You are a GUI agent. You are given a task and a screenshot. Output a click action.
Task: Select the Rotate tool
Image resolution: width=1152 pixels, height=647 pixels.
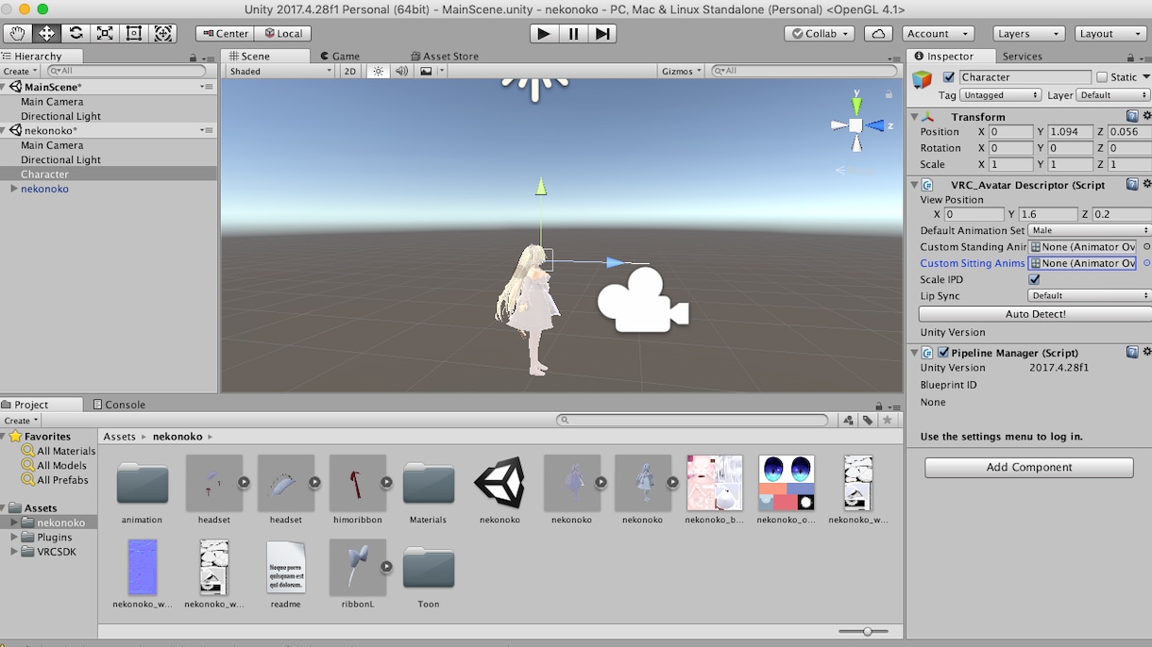(76, 33)
